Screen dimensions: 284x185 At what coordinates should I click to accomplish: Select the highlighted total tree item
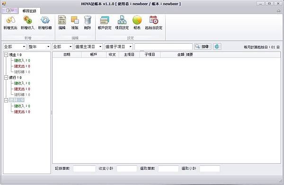pyautogui.click(x=17, y=100)
